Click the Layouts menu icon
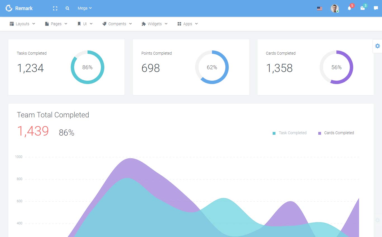 pyautogui.click(x=12, y=24)
